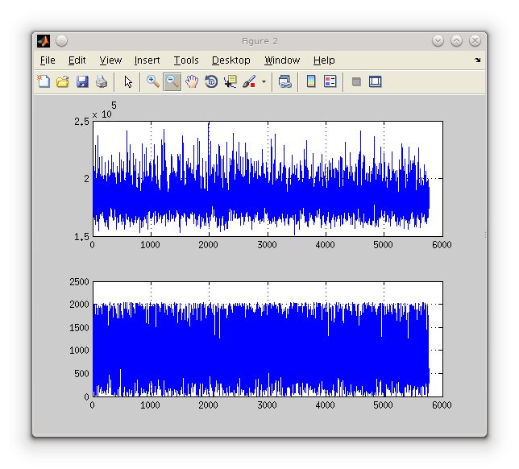Open the Window menu

282,60
